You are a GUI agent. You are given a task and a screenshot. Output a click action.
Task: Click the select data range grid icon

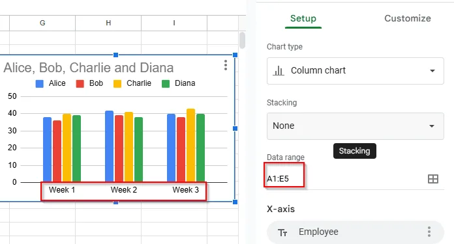(x=433, y=179)
